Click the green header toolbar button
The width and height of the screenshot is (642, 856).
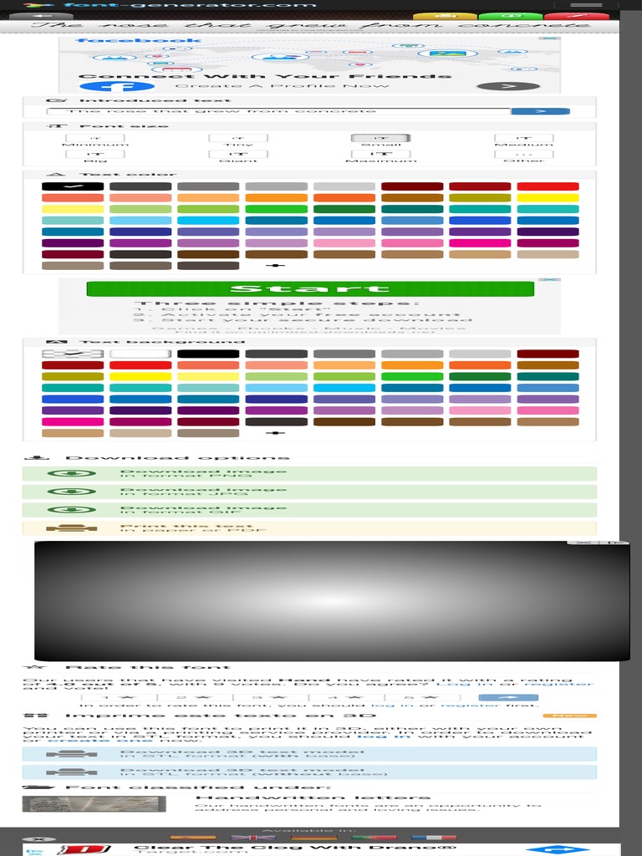pyautogui.click(x=510, y=16)
